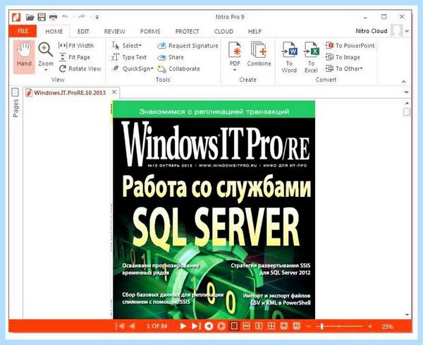Image resolution: width=423 pixels, height=345 pixels.
Task: Convert document To Excel
Action: (311, 57)
